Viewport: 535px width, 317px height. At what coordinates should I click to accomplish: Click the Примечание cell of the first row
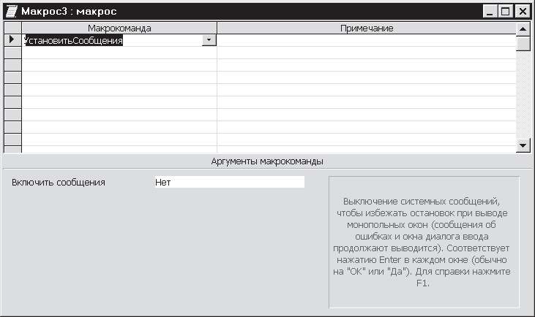(366, 41)
